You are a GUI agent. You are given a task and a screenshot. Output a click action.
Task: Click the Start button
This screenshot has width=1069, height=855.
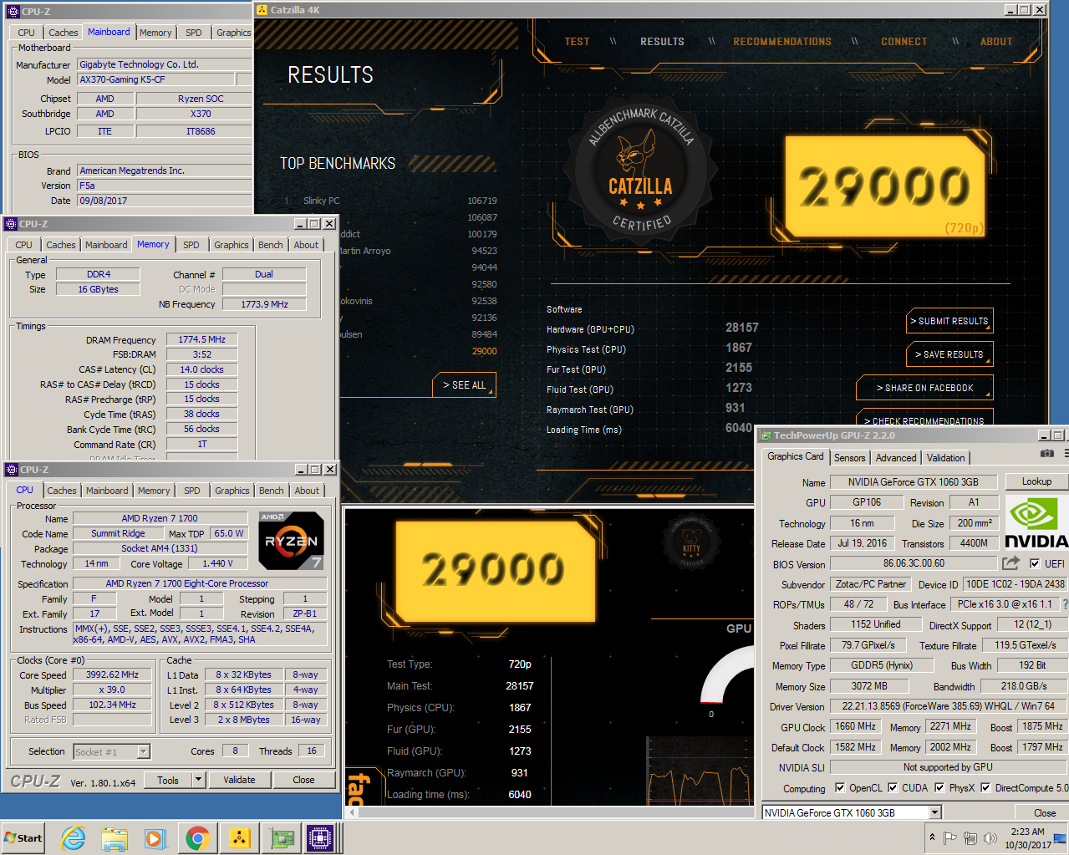(x=23, y=837)
